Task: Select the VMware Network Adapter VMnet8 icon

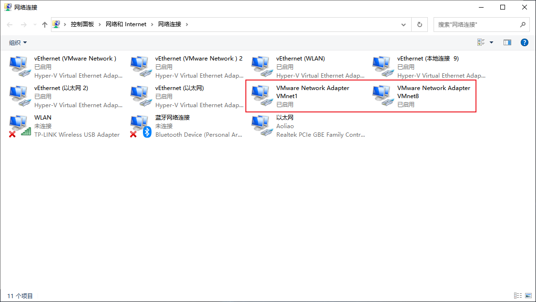Action: point(382,96)
